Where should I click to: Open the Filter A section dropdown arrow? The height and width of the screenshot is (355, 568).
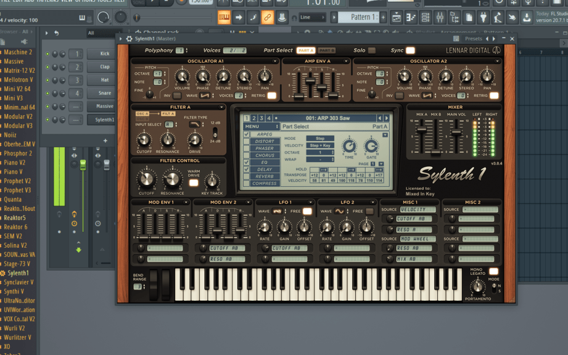click(x=221, y=107)
